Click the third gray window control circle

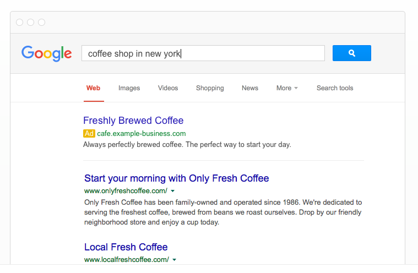pyautogui.click(x=42, y=23)
